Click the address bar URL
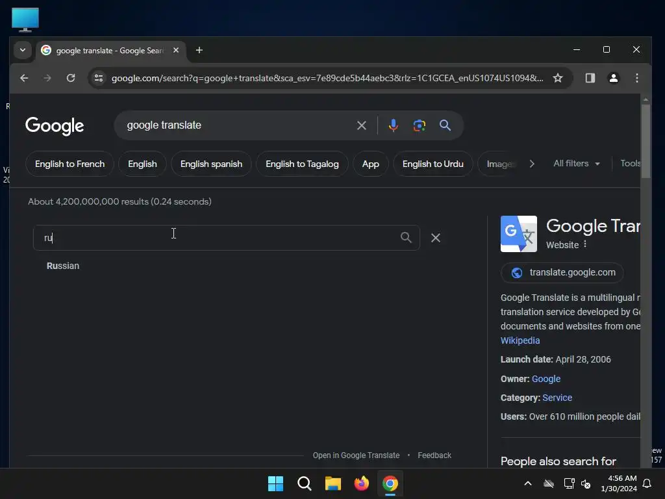The image size is (665, 499). [327, 78]
